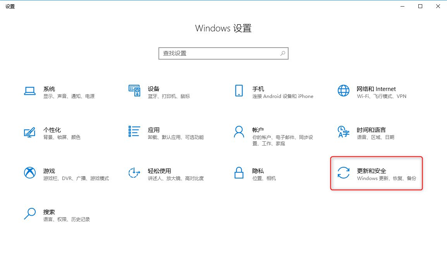Click description 卸载、默认应用、可选功能
This screenshot has width=447, height=271.
(176, 137)
